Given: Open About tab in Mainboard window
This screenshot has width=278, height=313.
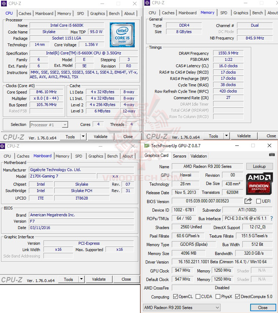Looking at the screenshot, I should click(128, 156).
